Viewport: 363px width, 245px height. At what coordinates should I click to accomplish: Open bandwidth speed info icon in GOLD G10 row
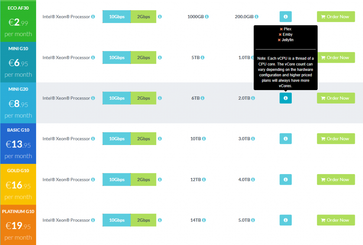click(x=160, y=179)
